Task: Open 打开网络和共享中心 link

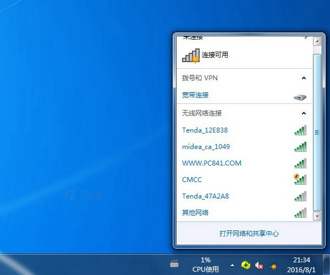Action: [249, 233]
